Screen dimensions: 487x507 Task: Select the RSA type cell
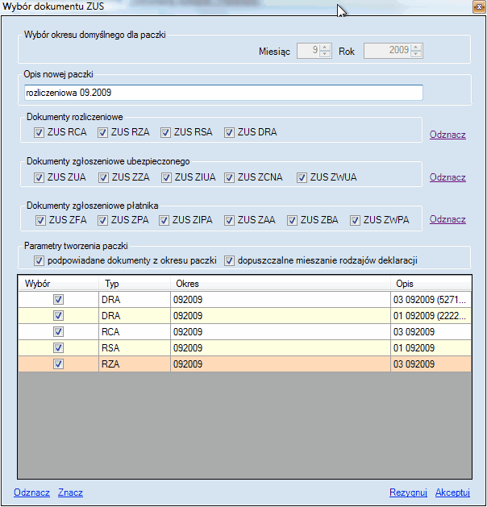pos(135,348)
